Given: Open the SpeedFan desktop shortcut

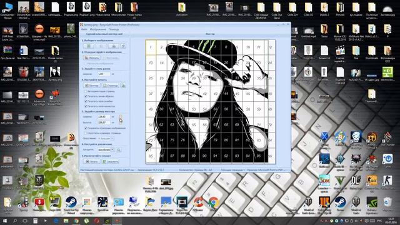Looking at the screenshot, I should click(102, 204).
